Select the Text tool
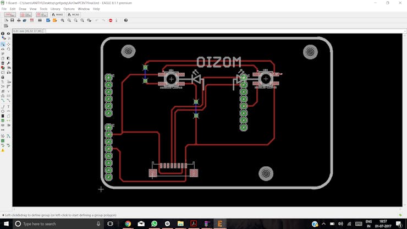 pos(9,107)
